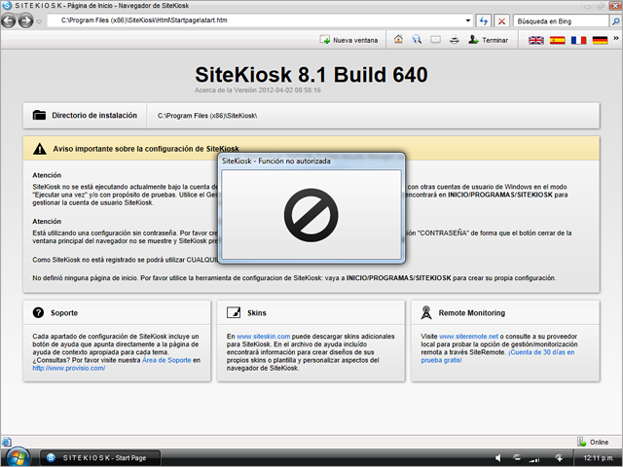623x467 pixels.
Task: Pick the German flag language option
Action: click(x=601, y=41)
